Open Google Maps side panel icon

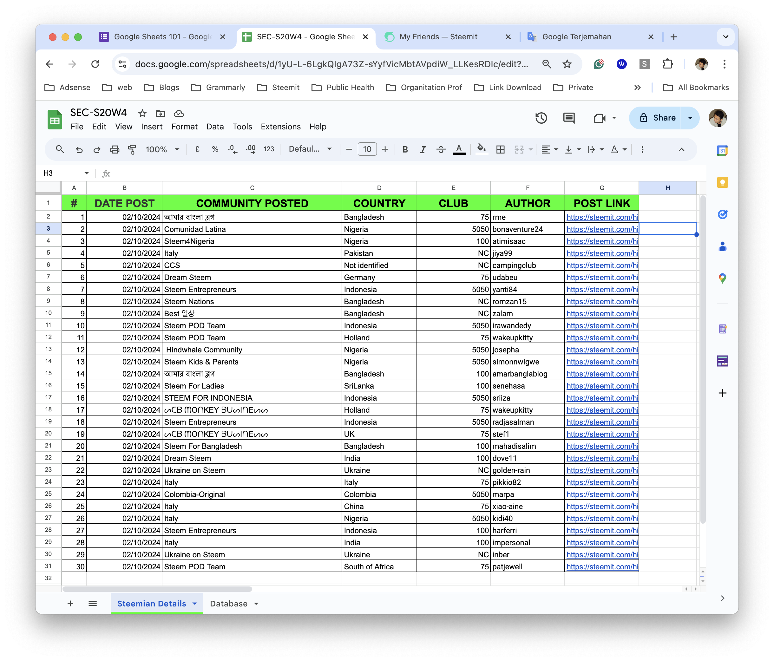(722, 278)
